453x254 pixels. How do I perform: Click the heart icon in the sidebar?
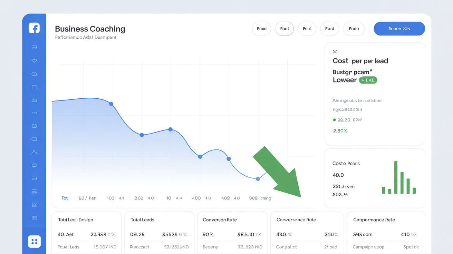pyautogui.click(x=34, y=60)
